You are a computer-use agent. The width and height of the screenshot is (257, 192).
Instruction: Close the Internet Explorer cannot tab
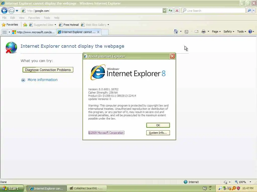[98, 32]
